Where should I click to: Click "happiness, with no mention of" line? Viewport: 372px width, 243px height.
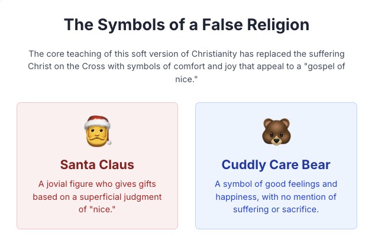tap(276, 197)
